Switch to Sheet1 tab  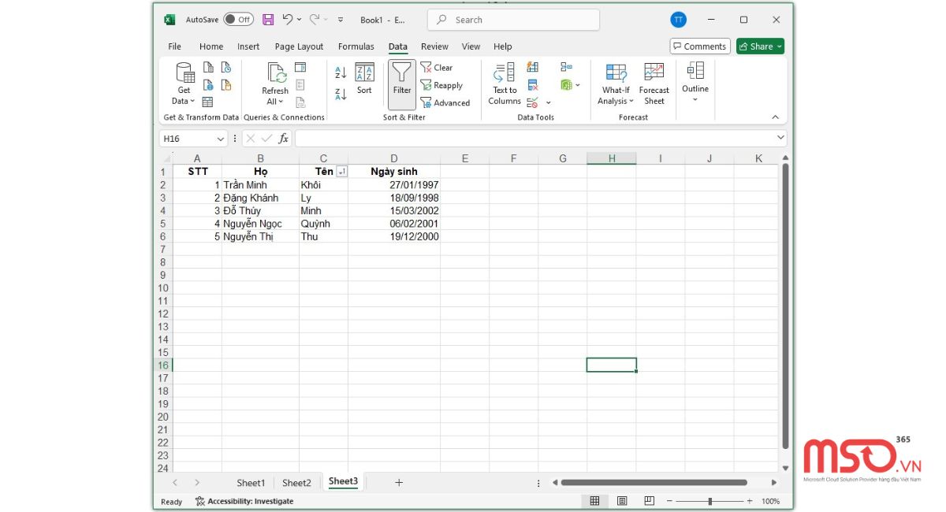(x=251, y=483)
